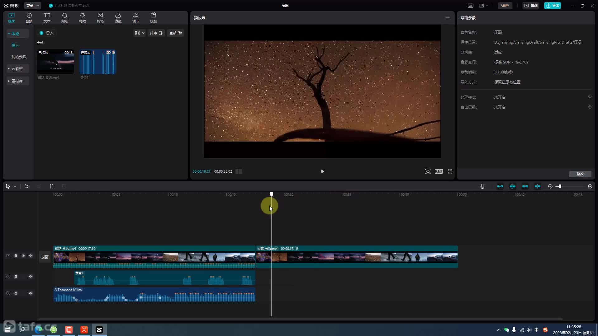Open the keyboard shortcuts icon

click(471, 6)
